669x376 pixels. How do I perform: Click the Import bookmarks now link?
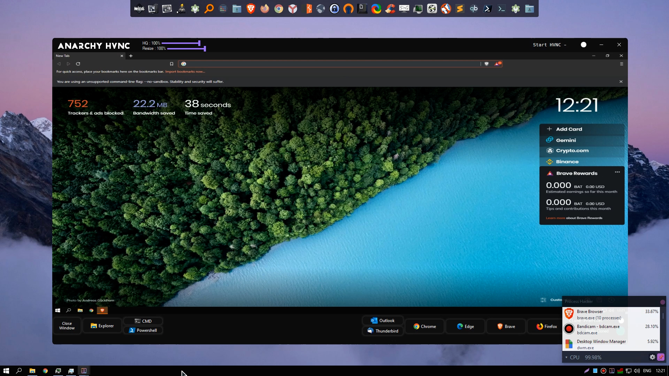(185, 71)
